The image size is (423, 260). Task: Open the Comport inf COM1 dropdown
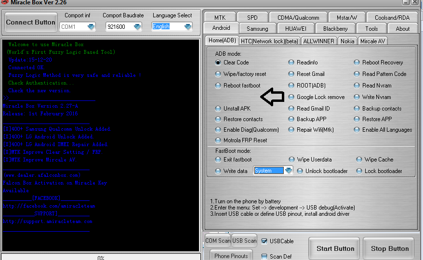(x=91, y=27)
